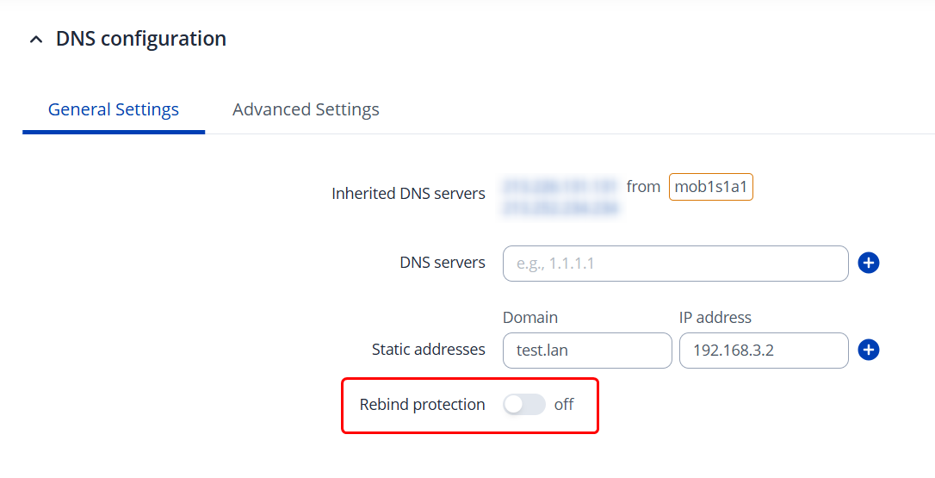Click the DNS configuration heading

141,39
